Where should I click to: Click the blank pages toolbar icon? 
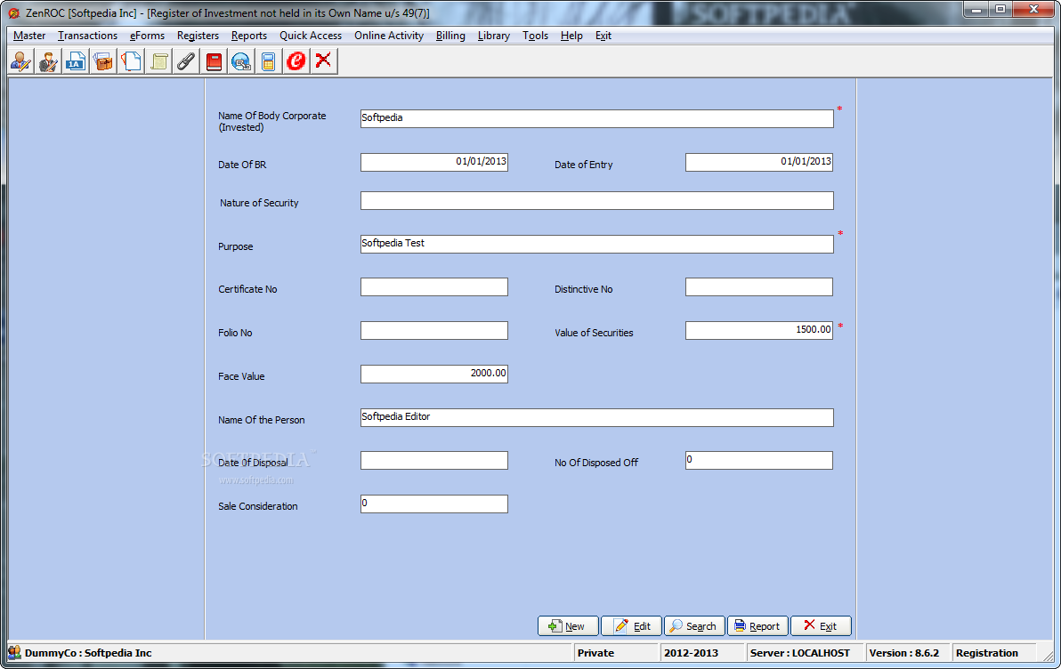(x=131, y=61)
